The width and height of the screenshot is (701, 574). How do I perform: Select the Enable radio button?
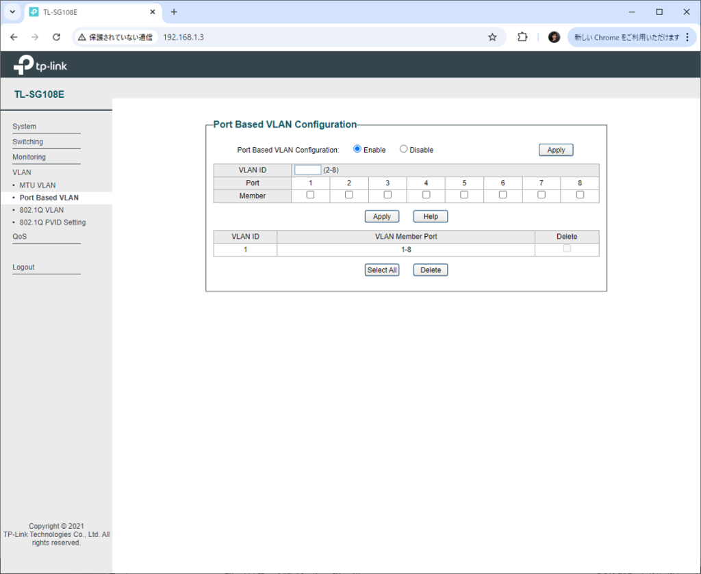[x=357, y=149]
